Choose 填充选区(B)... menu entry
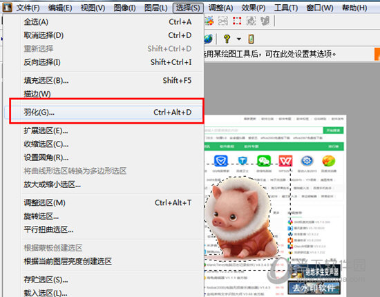Viewport: 380px width, 297px height. [104, 80]
